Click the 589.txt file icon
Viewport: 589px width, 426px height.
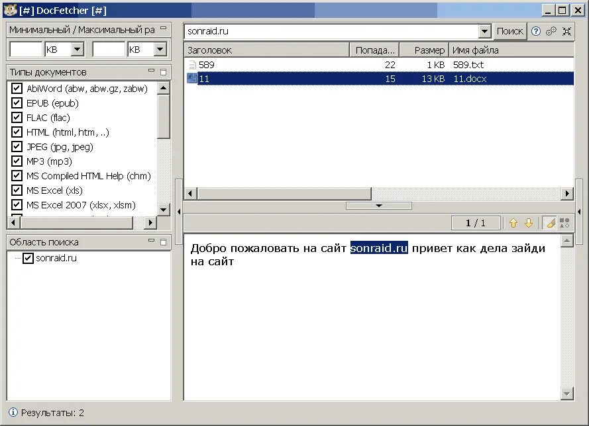[192, 65]
